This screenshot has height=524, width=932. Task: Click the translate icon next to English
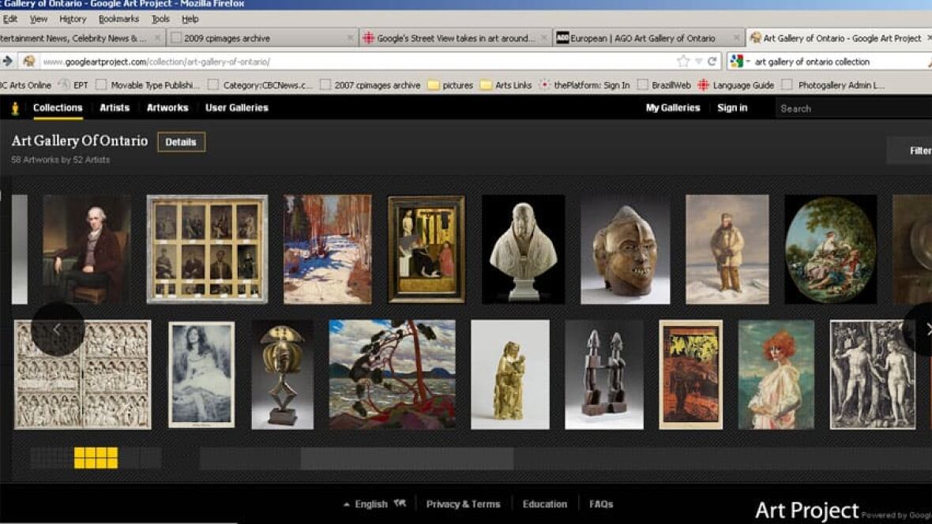point(400,503)
